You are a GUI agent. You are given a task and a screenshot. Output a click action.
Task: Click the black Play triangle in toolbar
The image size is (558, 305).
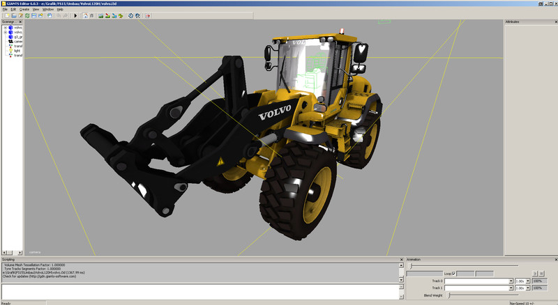click(x=75, y=15)
